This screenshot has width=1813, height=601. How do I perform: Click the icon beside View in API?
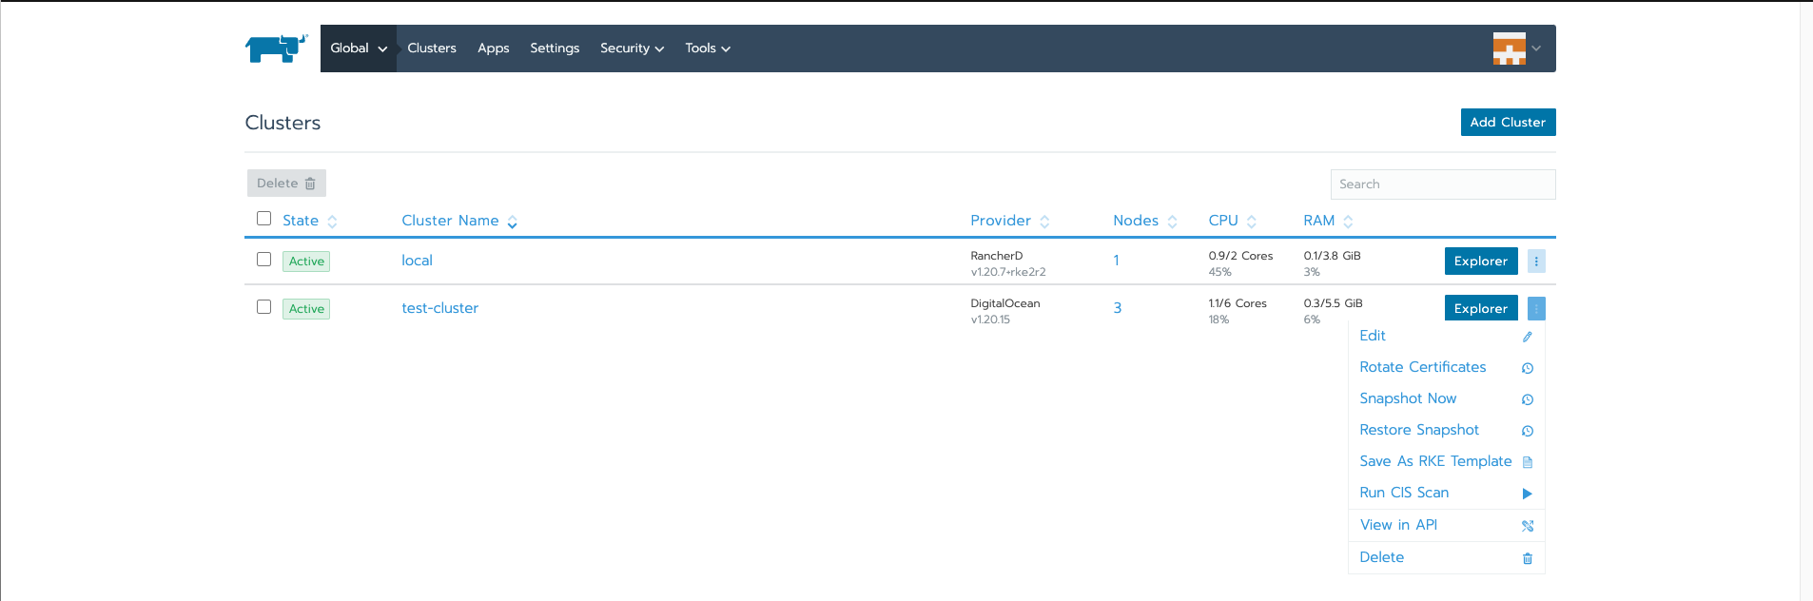point(1527,526)
